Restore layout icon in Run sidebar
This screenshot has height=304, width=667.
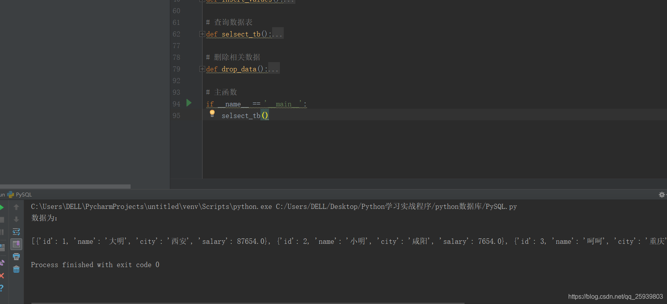[x=2, y=247]
